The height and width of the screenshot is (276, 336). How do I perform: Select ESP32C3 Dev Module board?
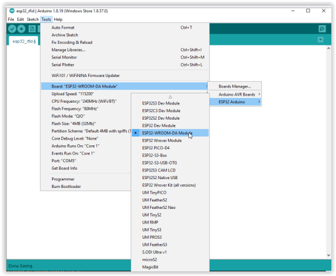(170, 111)
